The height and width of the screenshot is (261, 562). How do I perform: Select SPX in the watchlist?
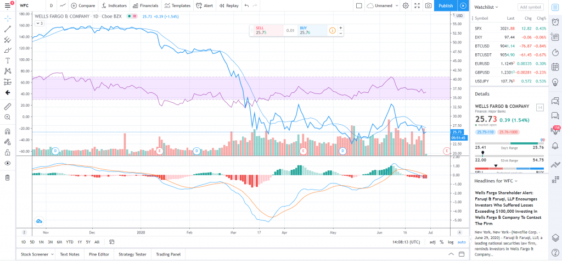(x=509, y=28)
